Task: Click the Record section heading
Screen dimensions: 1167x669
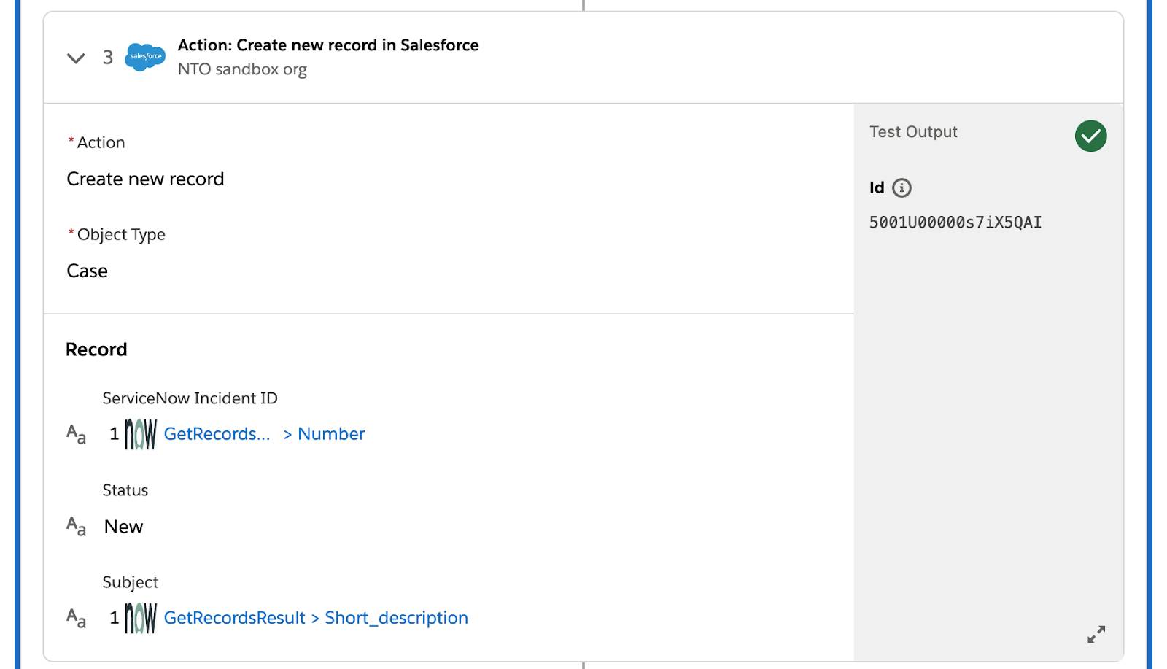Action: 96,349
